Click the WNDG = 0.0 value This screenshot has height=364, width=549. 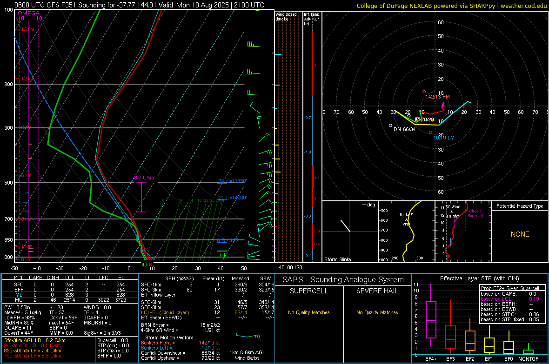97,307
